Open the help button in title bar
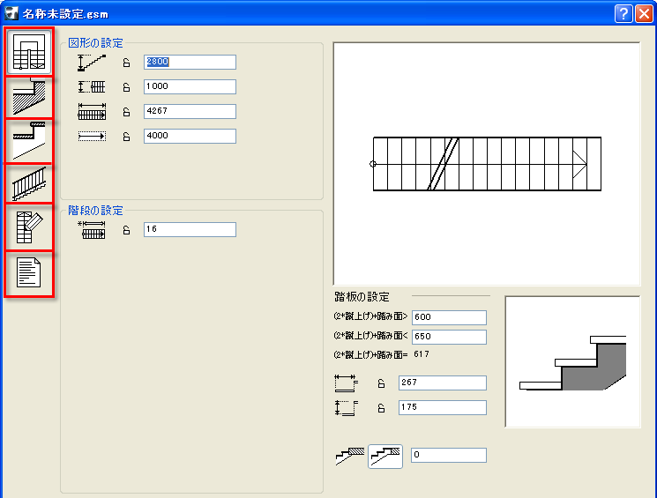 tap(623, 13)
